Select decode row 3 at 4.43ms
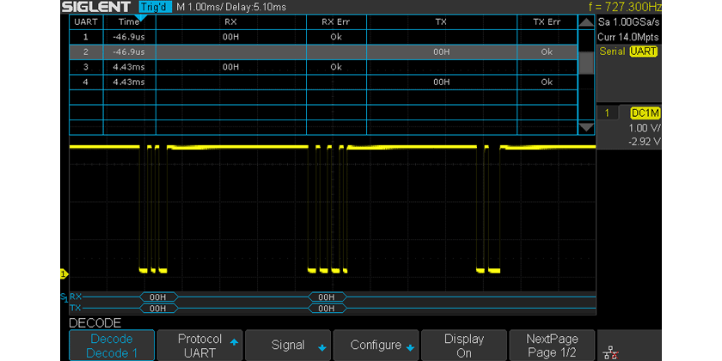Image resolution: width=722 pixels, height=361 pixels. coord(322,66)
